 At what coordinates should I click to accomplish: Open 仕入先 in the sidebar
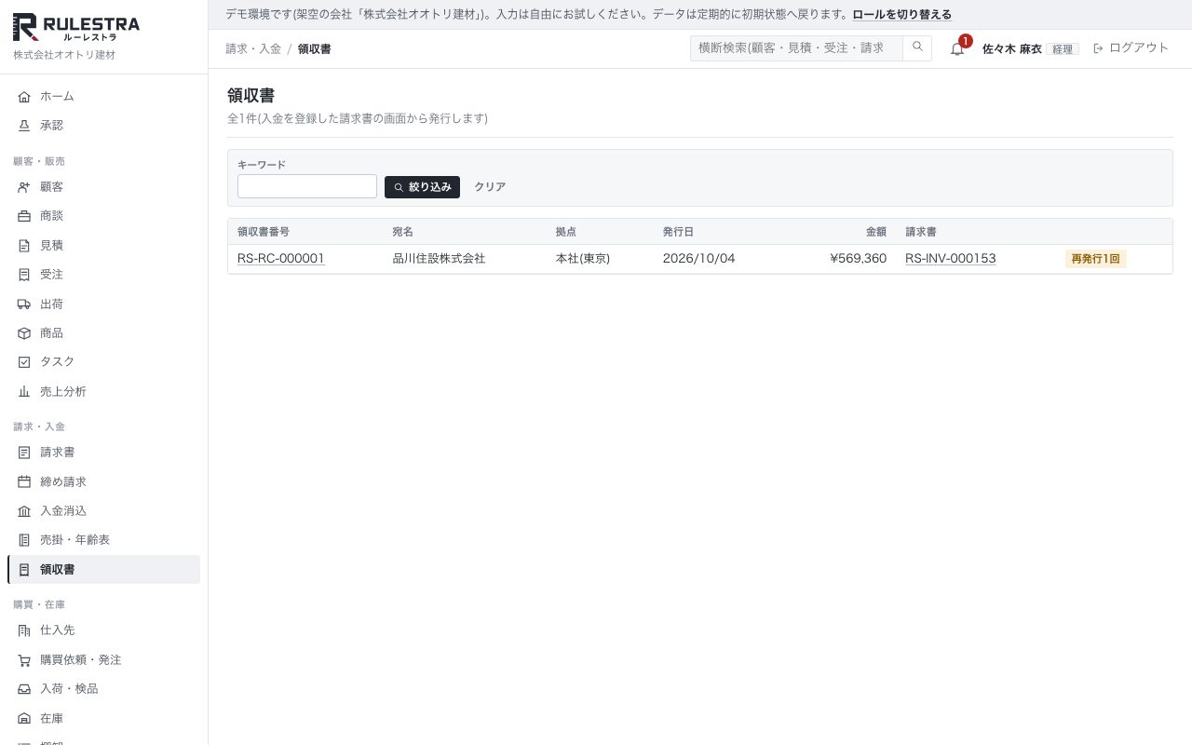[x=103, y=630]
